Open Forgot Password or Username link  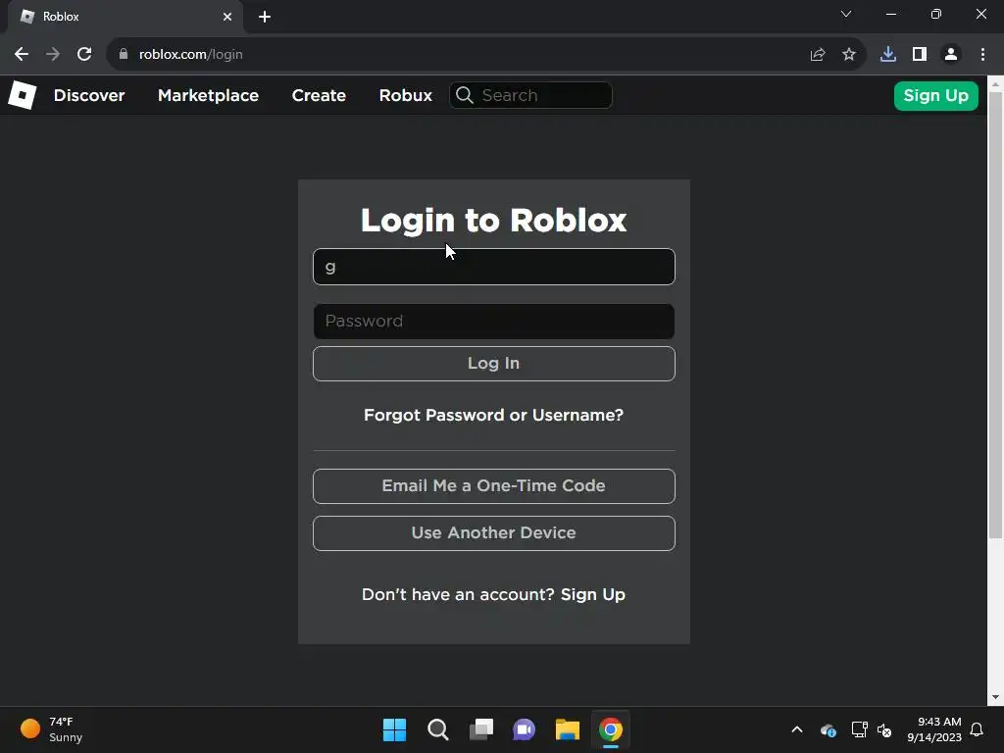(494, 415)
